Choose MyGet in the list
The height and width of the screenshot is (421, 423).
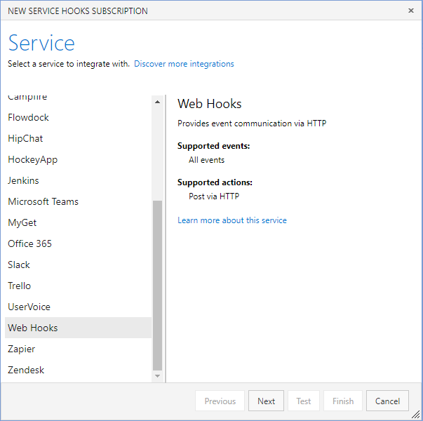[x=79, y=222]
